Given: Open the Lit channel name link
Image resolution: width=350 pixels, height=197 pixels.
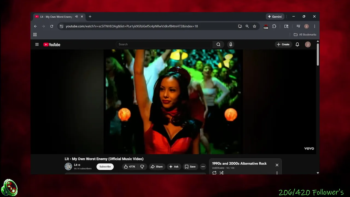Looking at the screenshot, I should coord(76,165).
